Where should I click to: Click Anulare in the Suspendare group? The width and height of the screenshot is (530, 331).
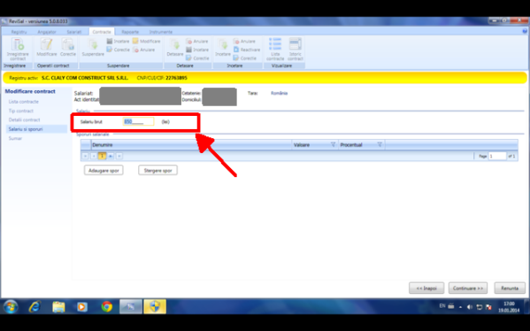[x=143, y=50]
